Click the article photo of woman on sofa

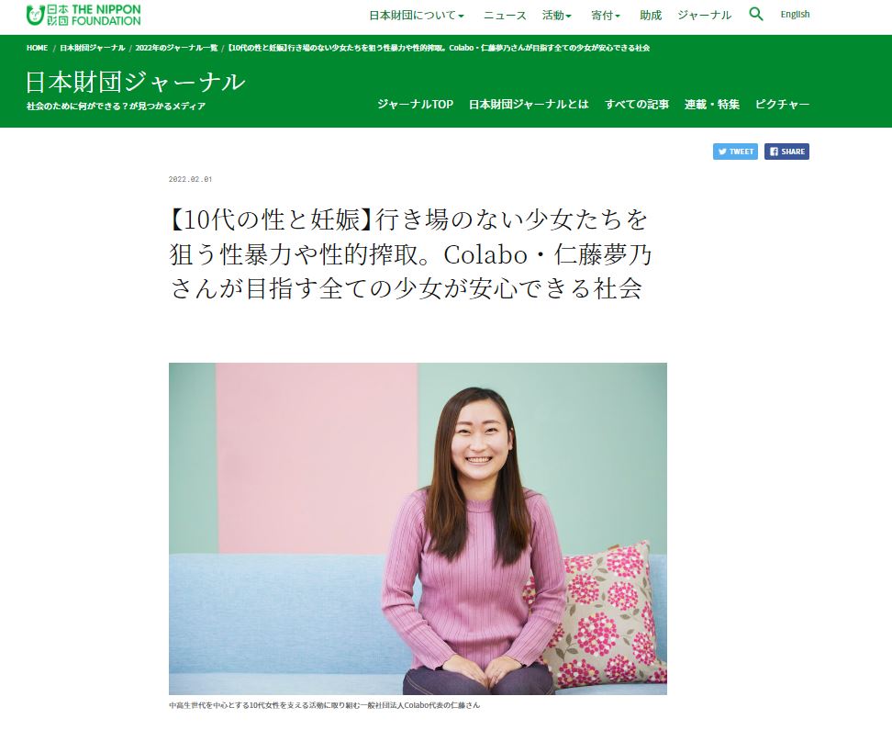418,528
